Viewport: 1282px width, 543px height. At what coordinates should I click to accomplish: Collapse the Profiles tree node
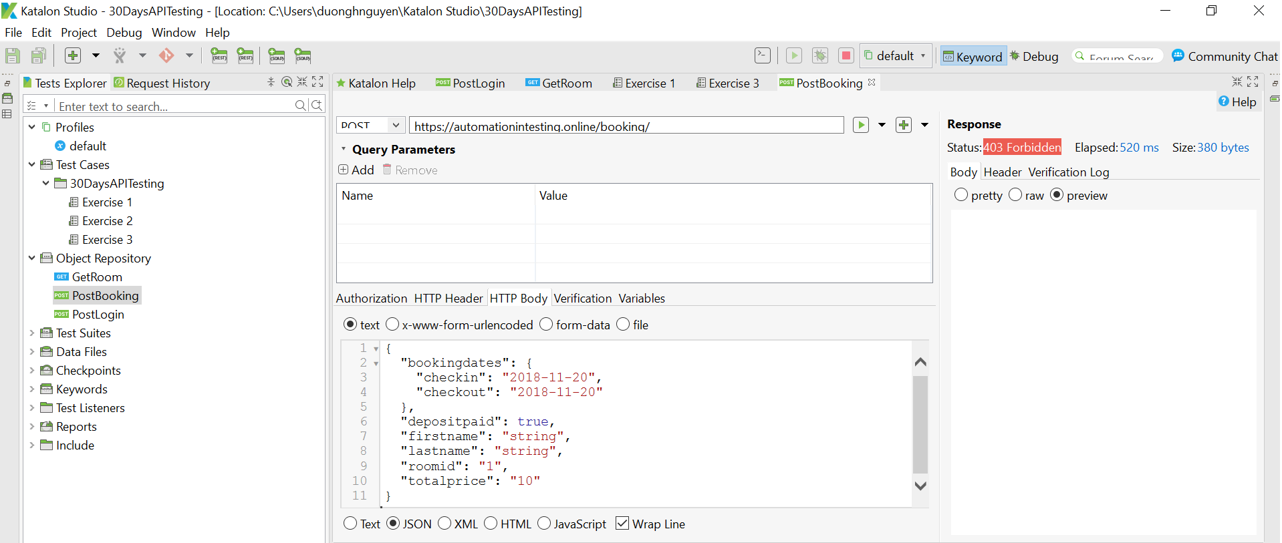click(32, 127)
